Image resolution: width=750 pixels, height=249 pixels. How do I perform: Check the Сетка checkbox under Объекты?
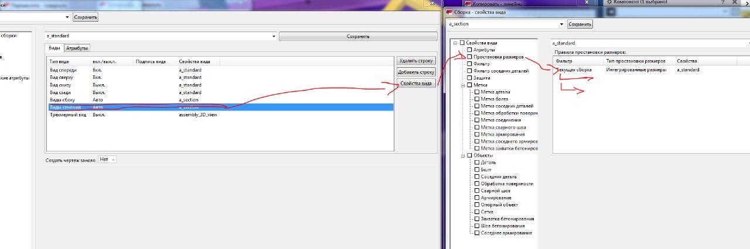pyautogui.click(x=476, y=212)
